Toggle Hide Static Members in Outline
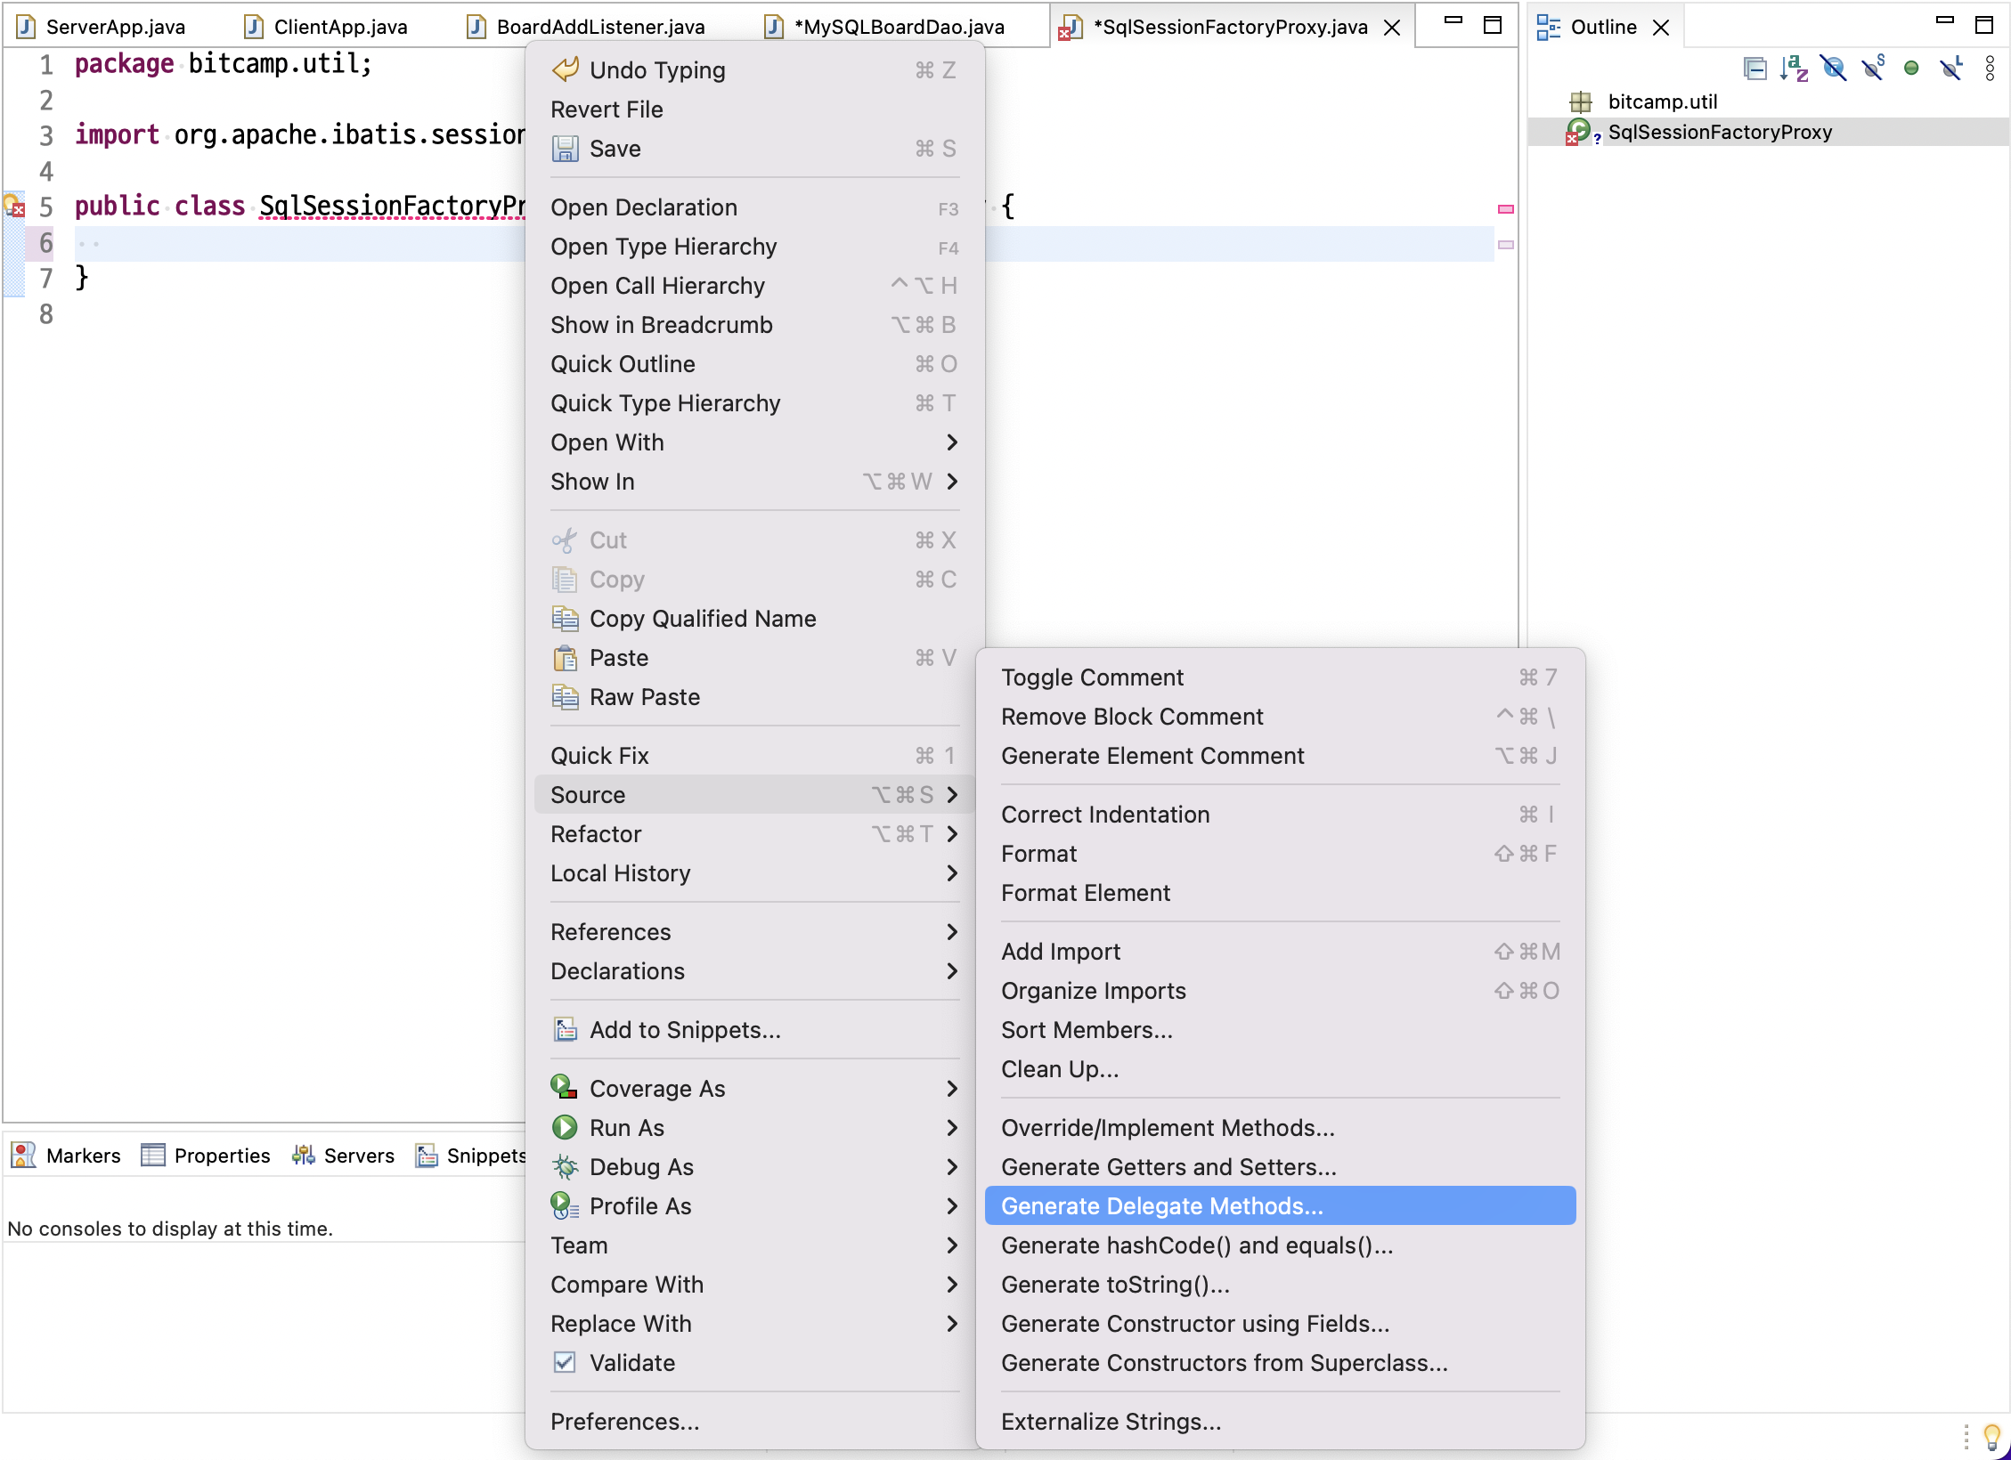Screen dimensions: 2011x1460 [x=1873, y=69]
